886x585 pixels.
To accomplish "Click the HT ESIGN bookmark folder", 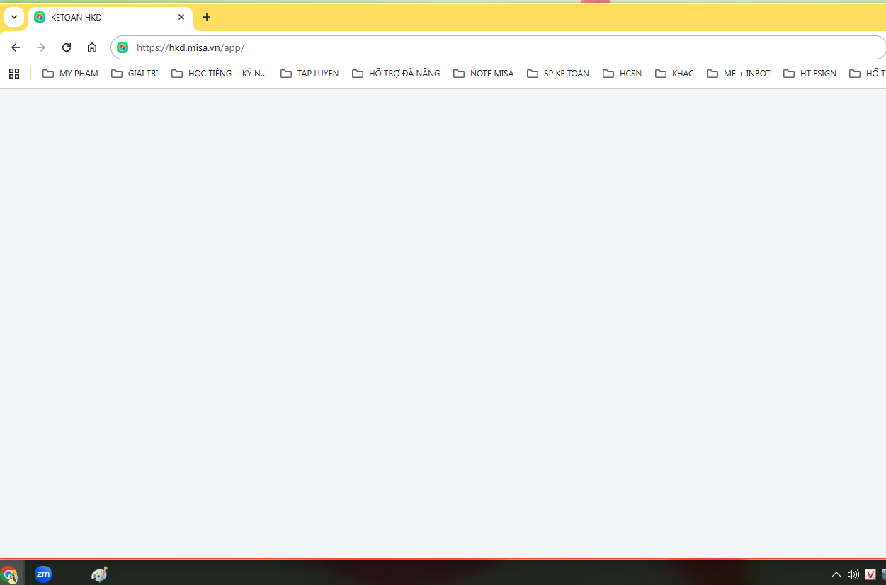I will tap(810, 74).
